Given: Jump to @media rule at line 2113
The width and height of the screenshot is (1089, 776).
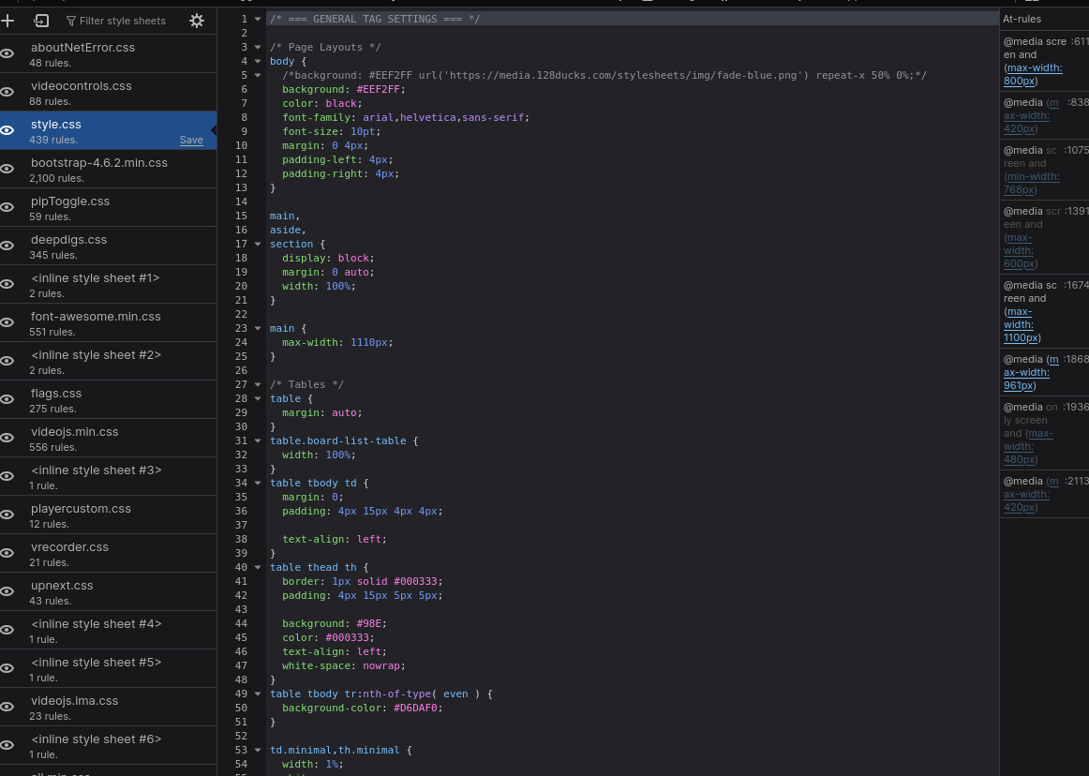Looking at the screenshot, I should click(1044, 494).
